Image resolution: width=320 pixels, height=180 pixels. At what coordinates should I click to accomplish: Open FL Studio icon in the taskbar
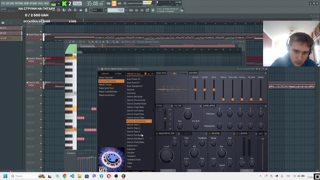[123, 176]
